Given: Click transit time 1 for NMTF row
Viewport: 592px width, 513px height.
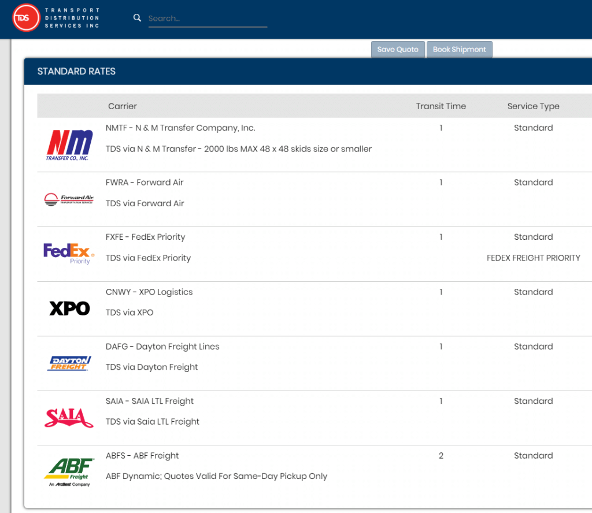Looking at the screenshot, I should click(x=441, y=128).
